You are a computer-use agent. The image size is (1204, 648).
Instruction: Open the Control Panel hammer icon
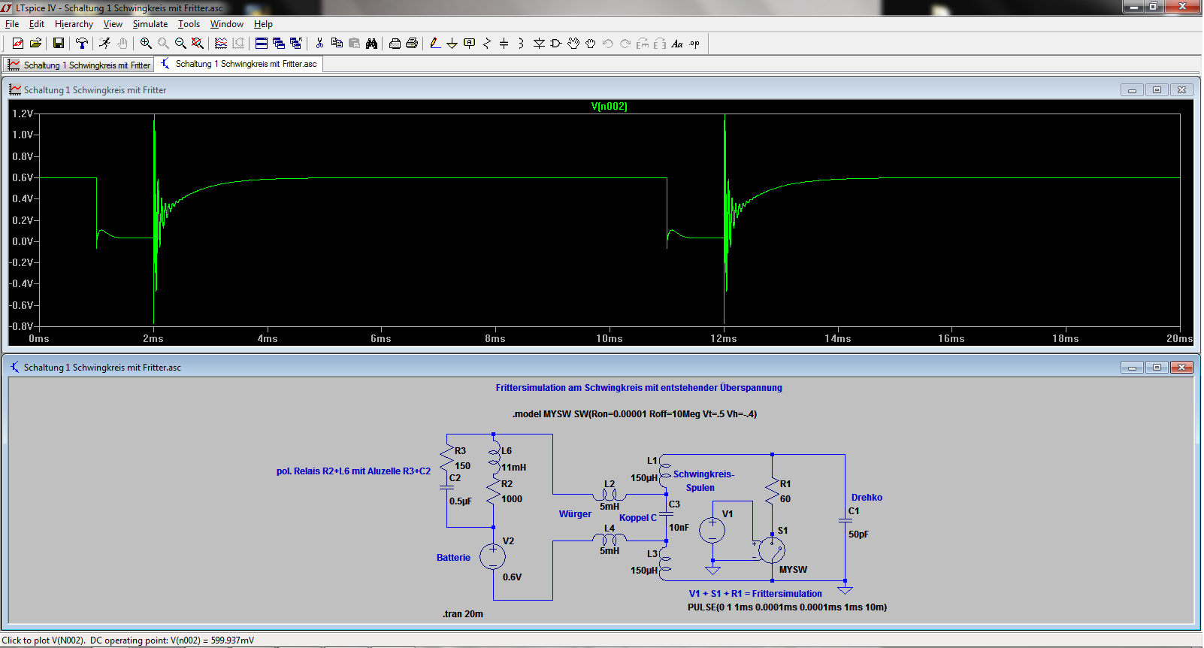(x=81, y=44)
